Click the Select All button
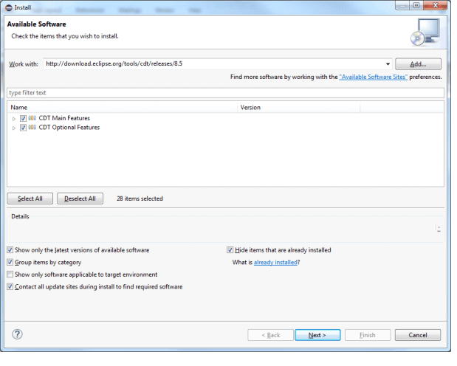Viewport: 457px width, 366px height. pos(30,198)
